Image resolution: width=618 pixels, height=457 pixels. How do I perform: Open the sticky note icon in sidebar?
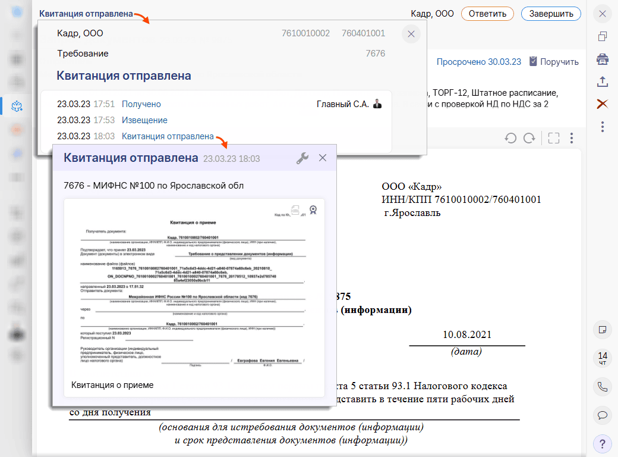point(603,329)
